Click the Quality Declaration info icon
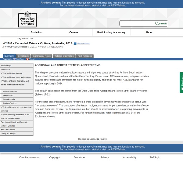The width and height of the screenshot is (183, 183). pyautogui.click(x=75, y=44)
